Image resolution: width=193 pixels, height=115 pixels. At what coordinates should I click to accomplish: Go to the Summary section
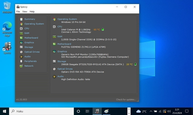30,19
